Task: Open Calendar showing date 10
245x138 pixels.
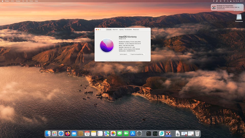Action: (x=87, y=133)
